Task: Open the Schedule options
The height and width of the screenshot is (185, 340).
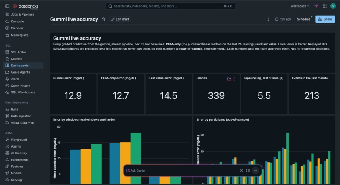Action: point(304,19)
